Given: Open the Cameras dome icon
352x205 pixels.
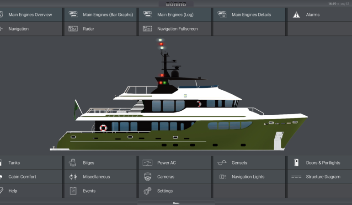Looking at the screenshot, I should [x=147, y=177].
